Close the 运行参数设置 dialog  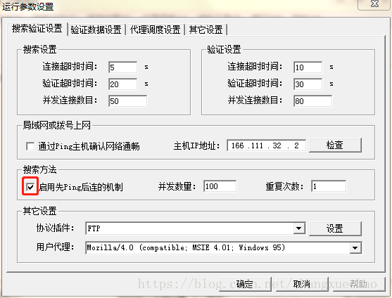pos(374,4)
